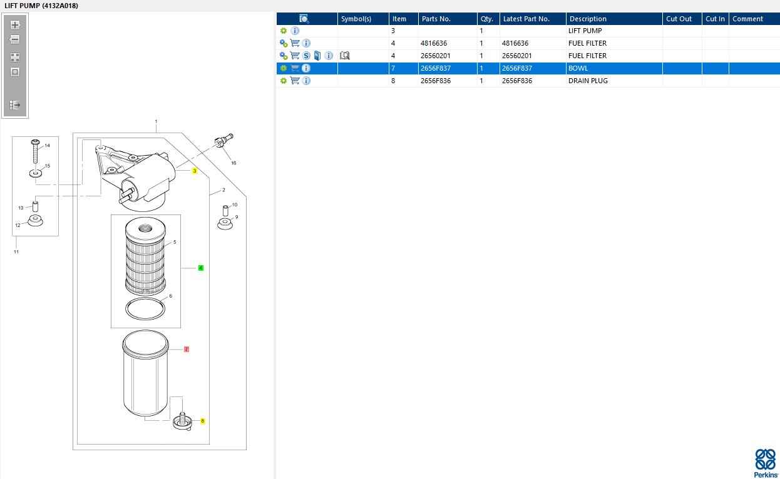Click the search magnifier icon in table header
This screenshot has width=780, height=479.
pos(304,19)
